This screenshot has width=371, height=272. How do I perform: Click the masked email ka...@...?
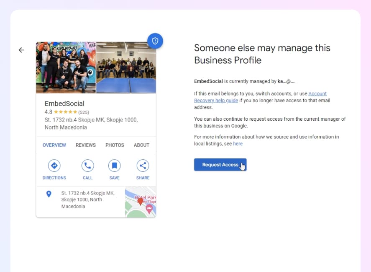point(286,81)
